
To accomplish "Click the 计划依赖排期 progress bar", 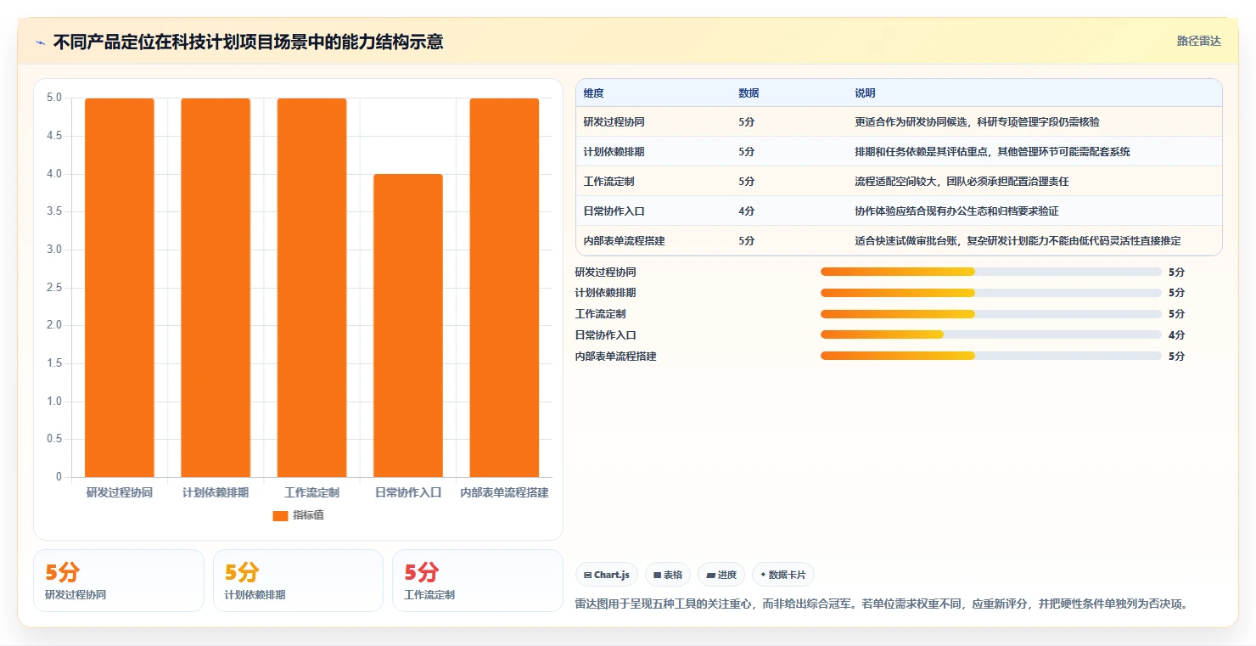I will click(990, 293).
